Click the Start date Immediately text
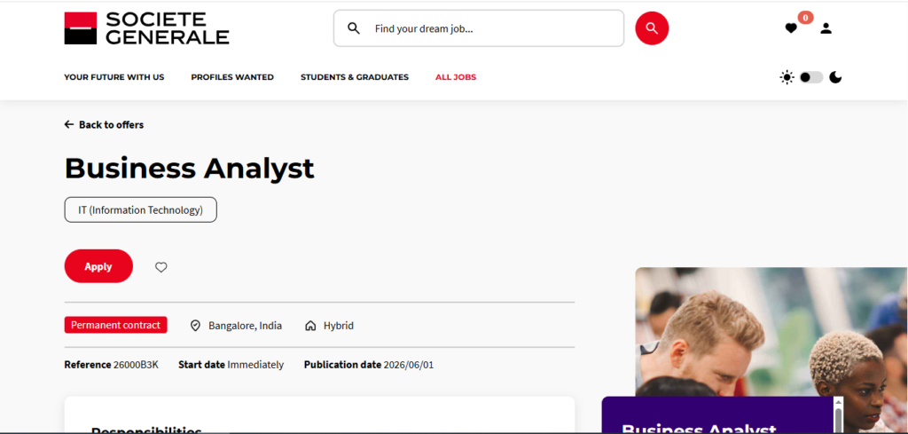The height and width of the screenshot is (434, 908). [x=231, y=365]
